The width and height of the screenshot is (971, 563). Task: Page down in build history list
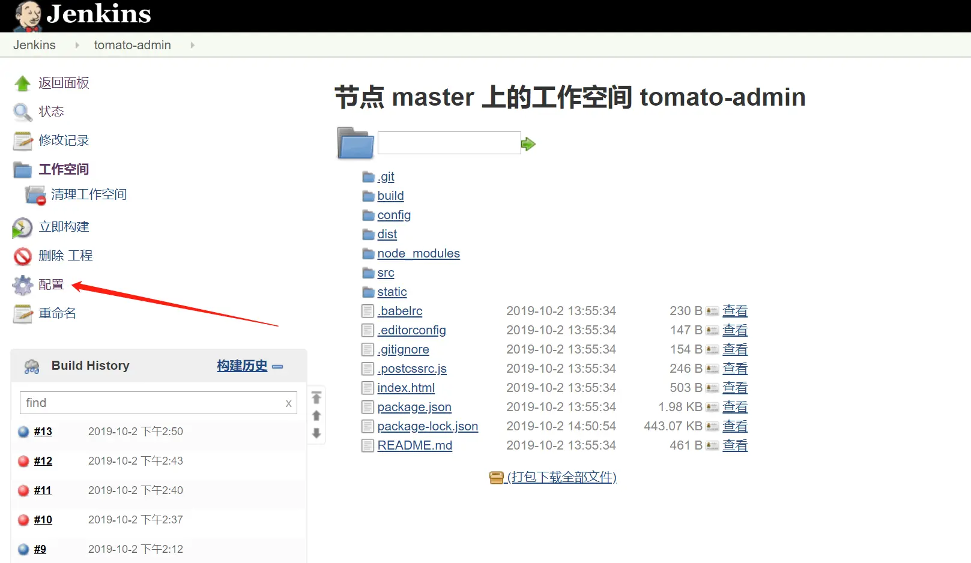point(316,433)
